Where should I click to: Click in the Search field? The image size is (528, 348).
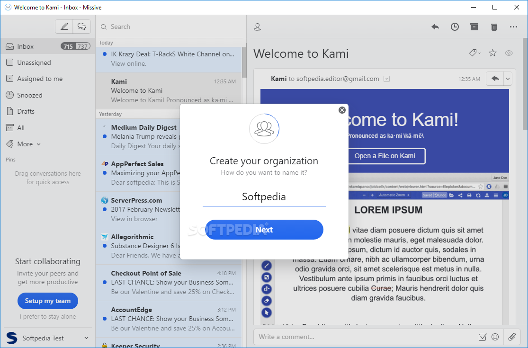[x=172, y=27]
